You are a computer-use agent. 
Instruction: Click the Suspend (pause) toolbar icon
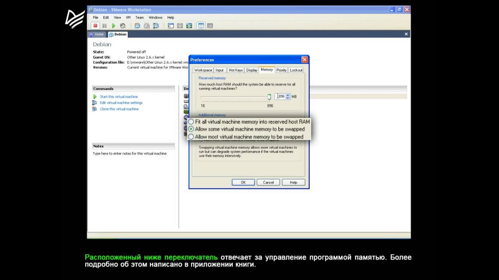coord(104,26)
